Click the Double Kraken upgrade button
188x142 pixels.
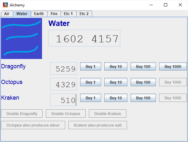[107, 113]
